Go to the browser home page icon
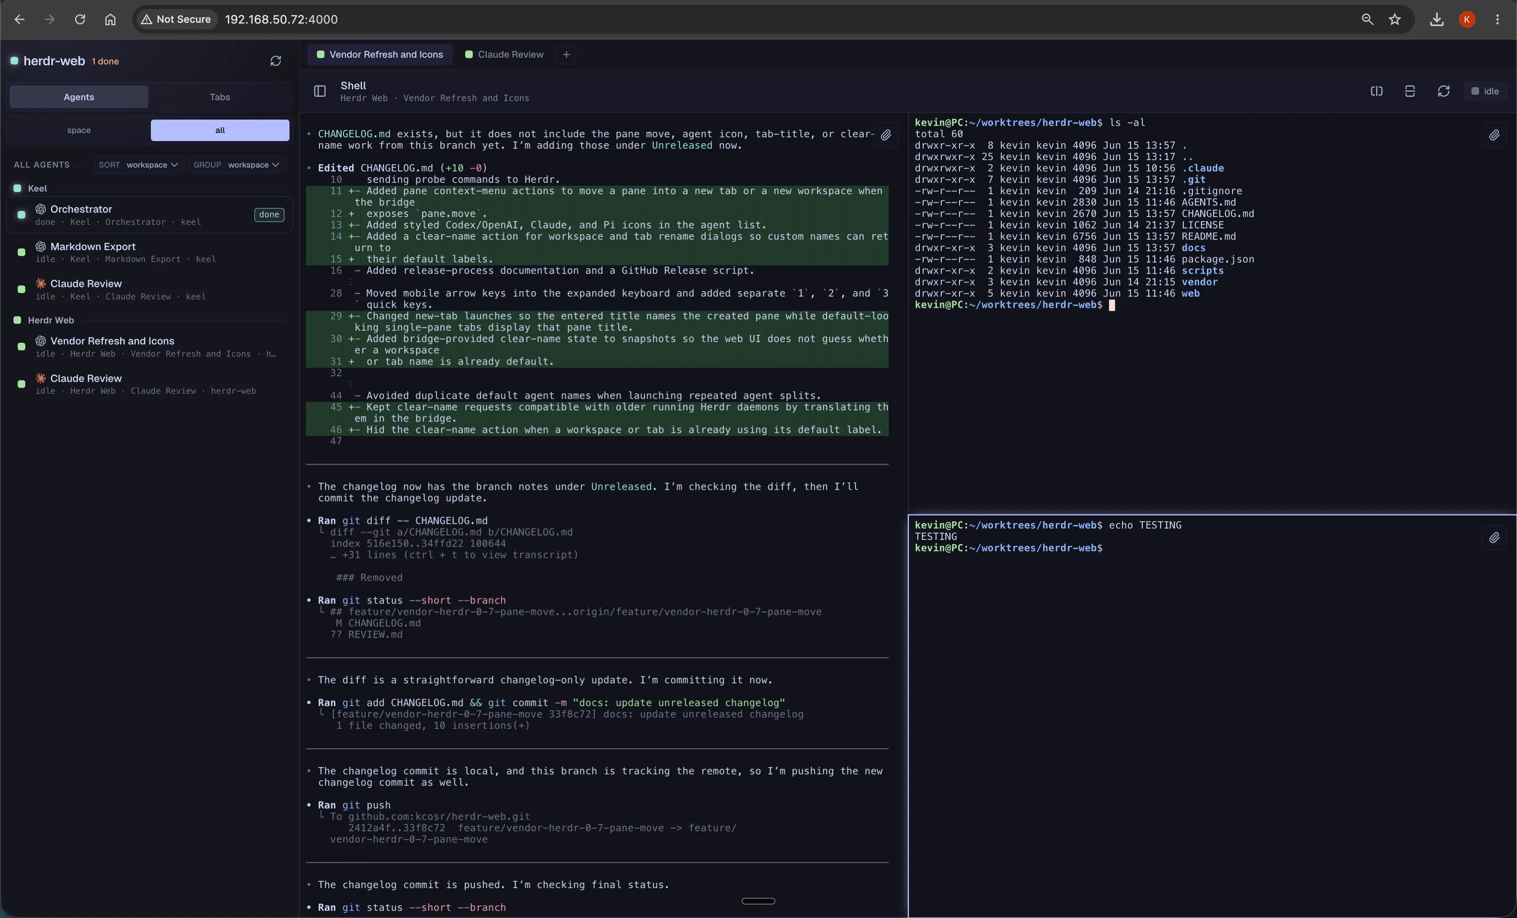The image size is (1517, 918). tap(110, 19)
